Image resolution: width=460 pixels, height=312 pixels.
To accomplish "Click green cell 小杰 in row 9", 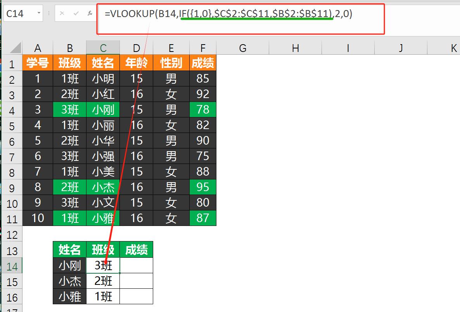I will click(103, 187).
